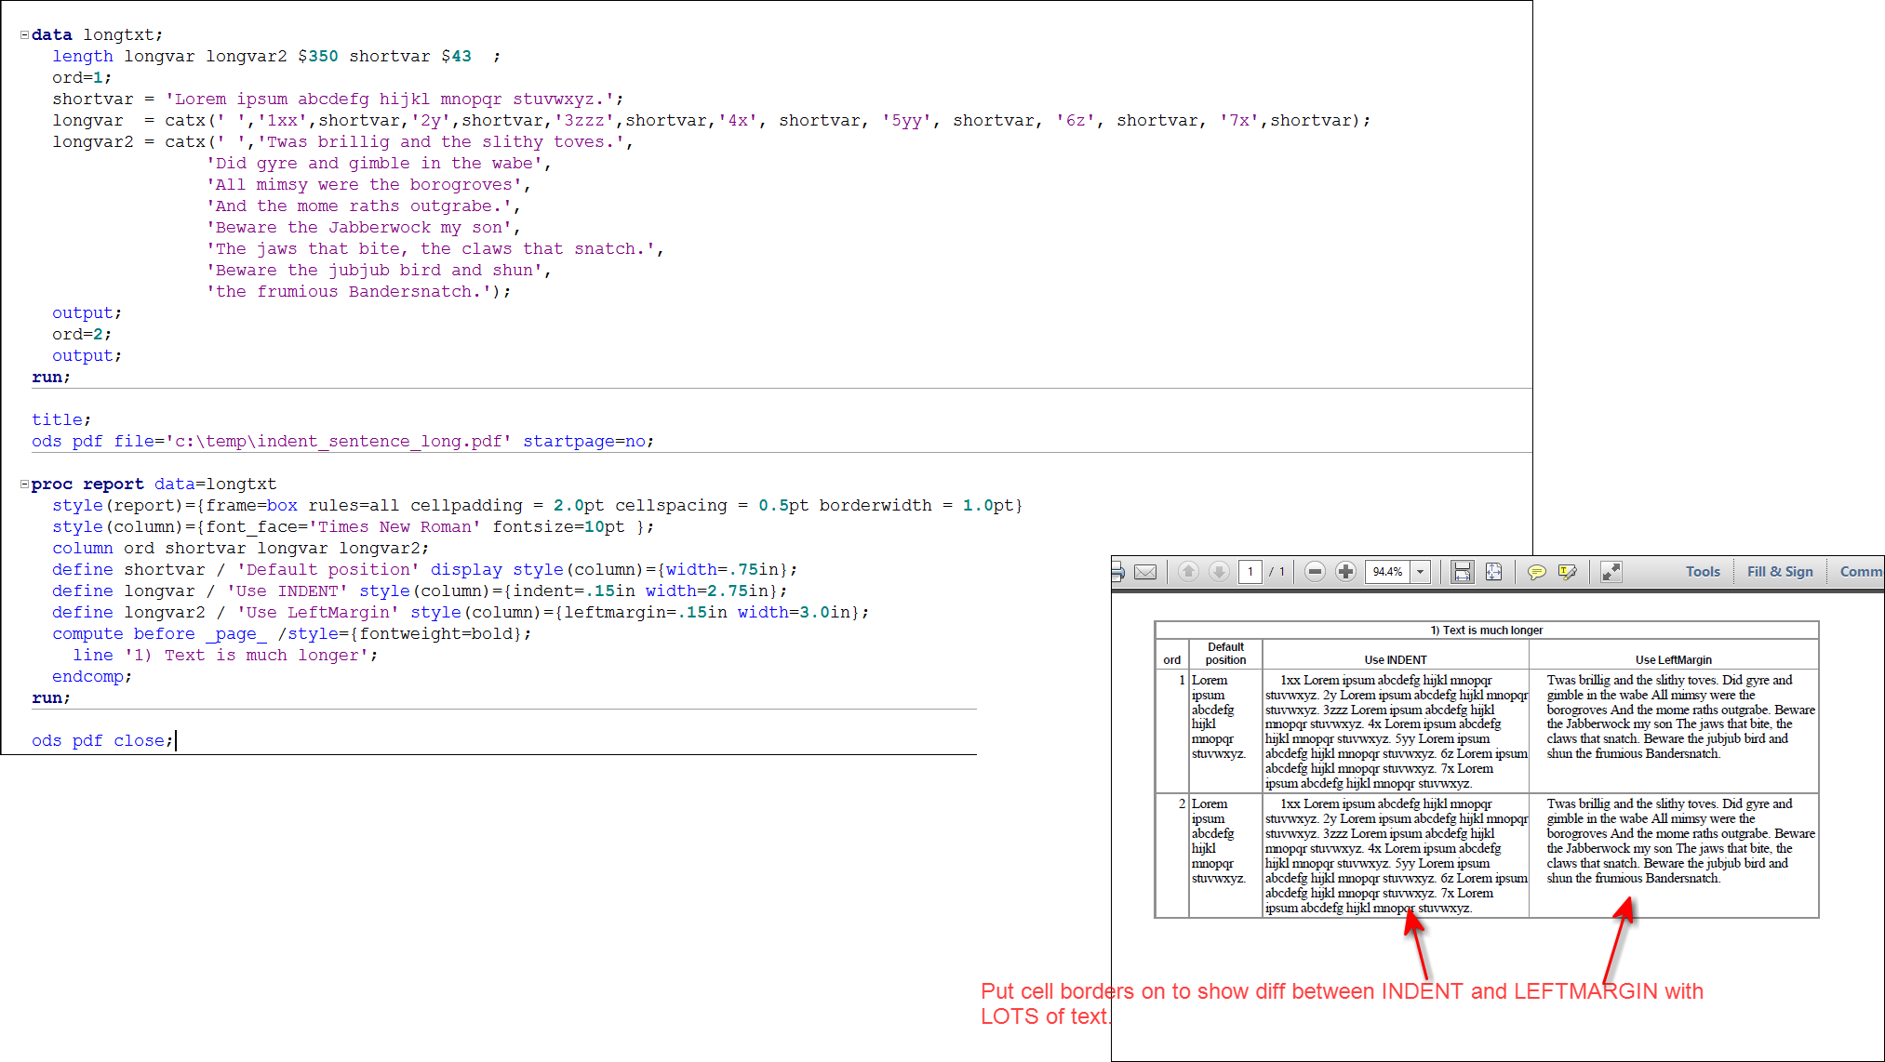Collapse the data longtxt step
1885x1062 pixels.
[x=24, y=35]
